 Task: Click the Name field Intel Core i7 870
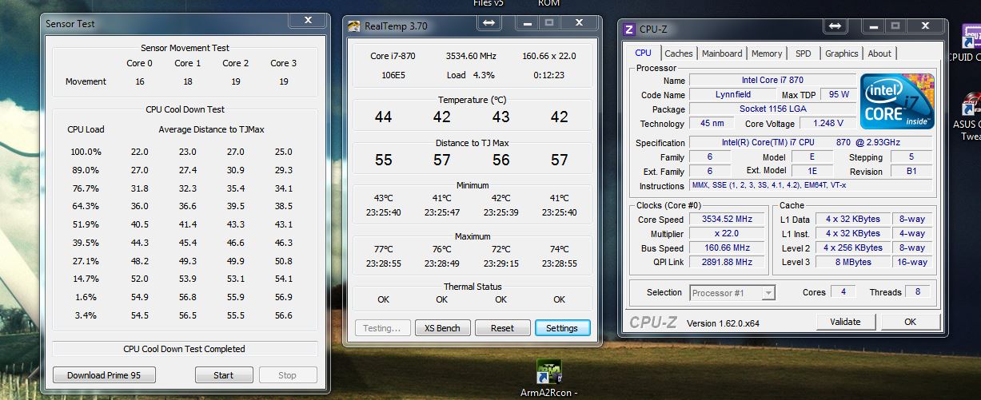pos(772,80)
